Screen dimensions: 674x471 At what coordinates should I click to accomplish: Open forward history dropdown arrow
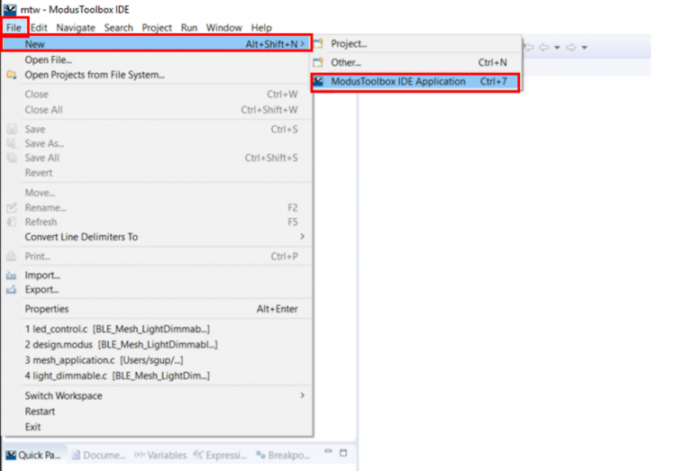(585, 48)
